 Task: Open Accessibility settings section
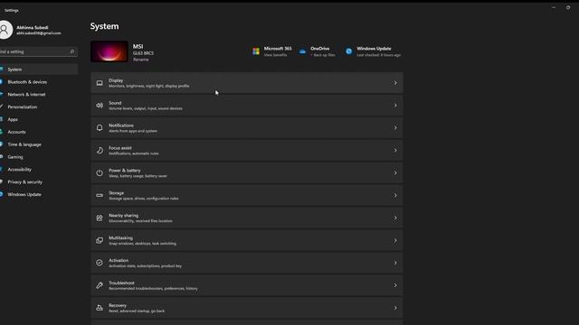pyautogui.click(x=39, y=170)
